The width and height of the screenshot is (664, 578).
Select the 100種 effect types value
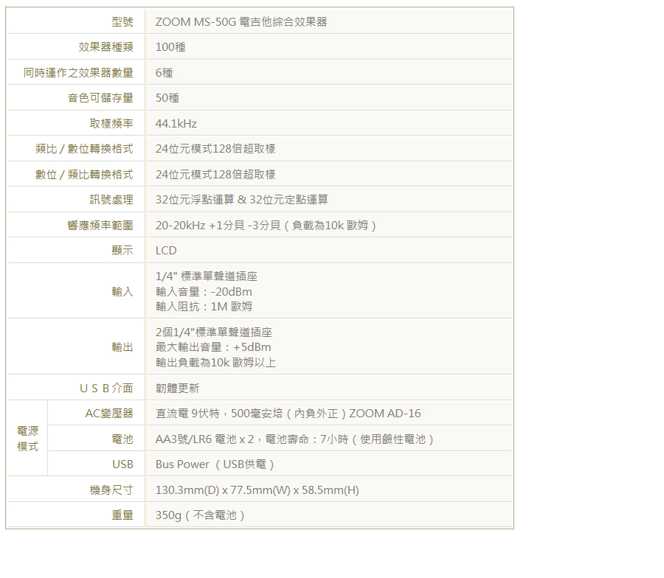click(170, 47)
